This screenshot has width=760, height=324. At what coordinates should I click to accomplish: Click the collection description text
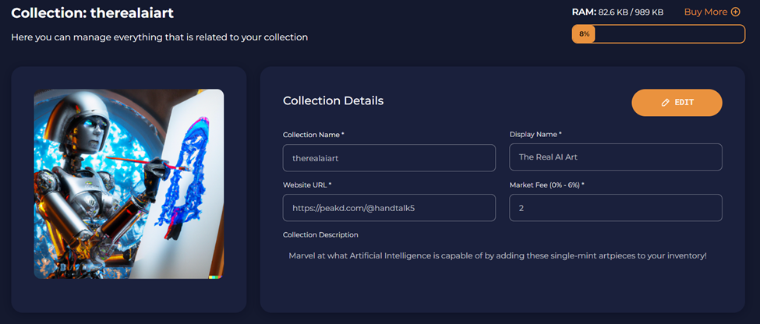pyautogui.click(x=498, y=255)
